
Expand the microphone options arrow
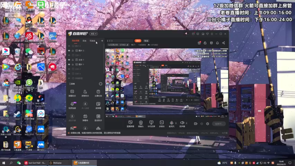tap(176, 123)
